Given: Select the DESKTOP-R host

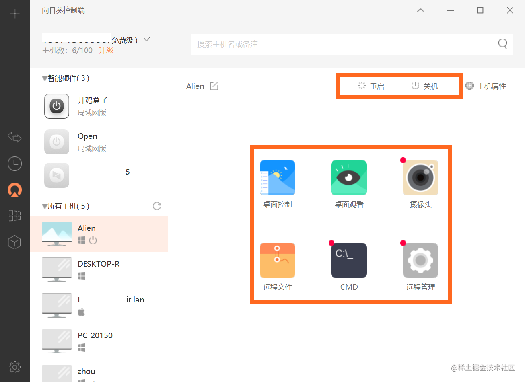Looking at the screenshot, I should (99, 270).
